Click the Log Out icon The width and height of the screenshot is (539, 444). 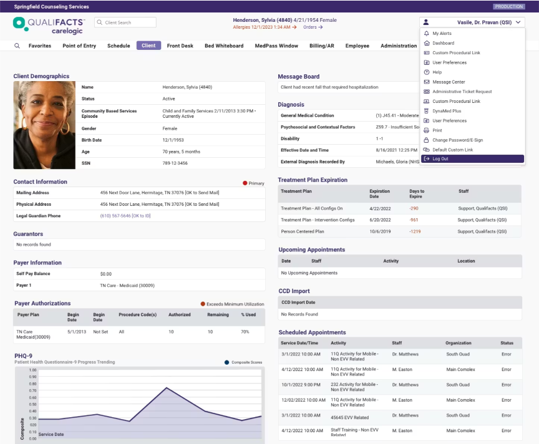tap(426, 159)
